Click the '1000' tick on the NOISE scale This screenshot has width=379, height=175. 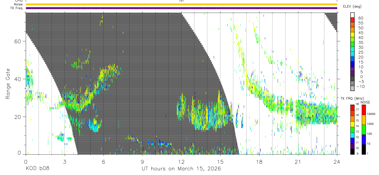[370, 124]
